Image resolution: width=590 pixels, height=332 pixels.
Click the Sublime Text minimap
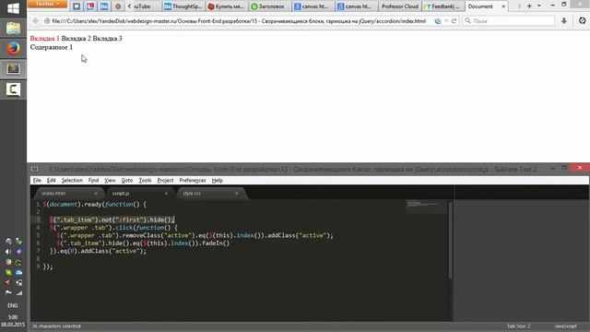point(425,206)
